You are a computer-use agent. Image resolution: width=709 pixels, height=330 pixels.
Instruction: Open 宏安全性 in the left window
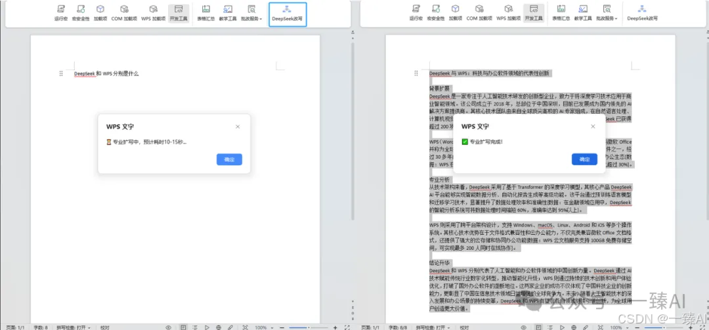point(81,12)
